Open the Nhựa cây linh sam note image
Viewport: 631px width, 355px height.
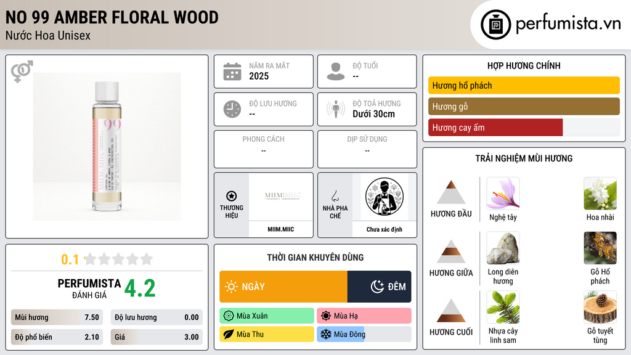(503, 308)
